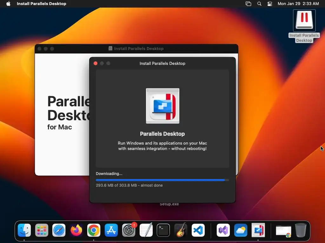325x243 pixels.
Task: Open Google Chrome from the Dock
Action: click(94, 230)
